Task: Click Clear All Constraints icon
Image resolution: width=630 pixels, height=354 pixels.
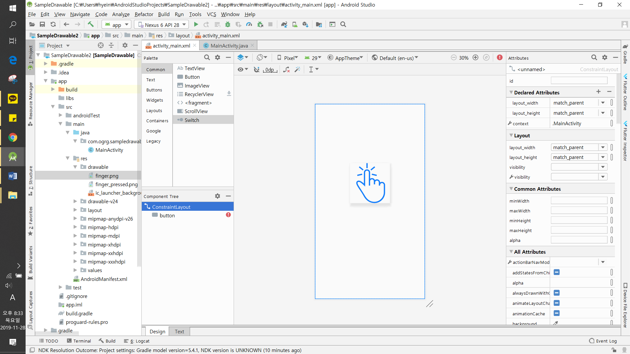Action: pyautogui.click(x=286, y=69)
